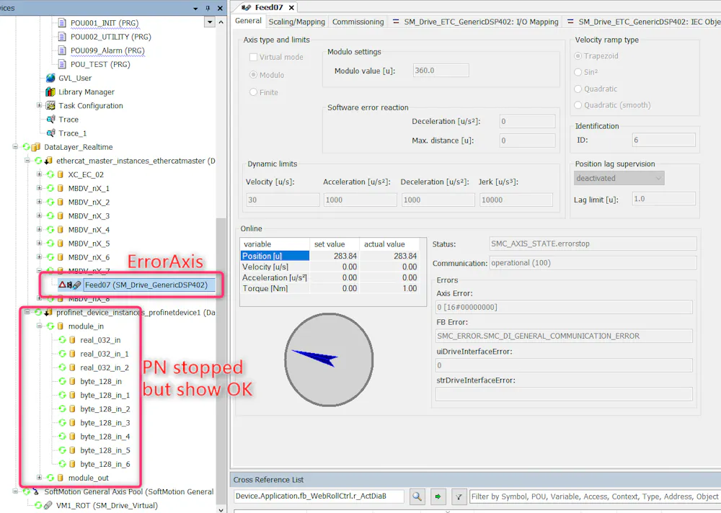Switch to the General tab
721x513 pixels.
[248, 21]
